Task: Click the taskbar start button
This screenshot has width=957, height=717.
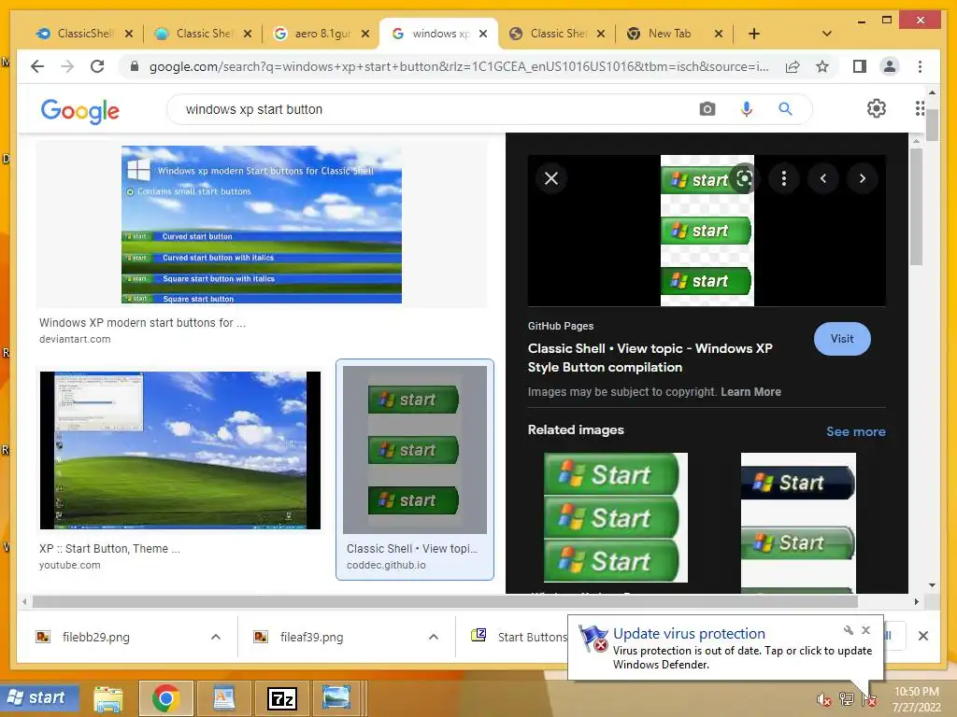Action: click(40, 697)
